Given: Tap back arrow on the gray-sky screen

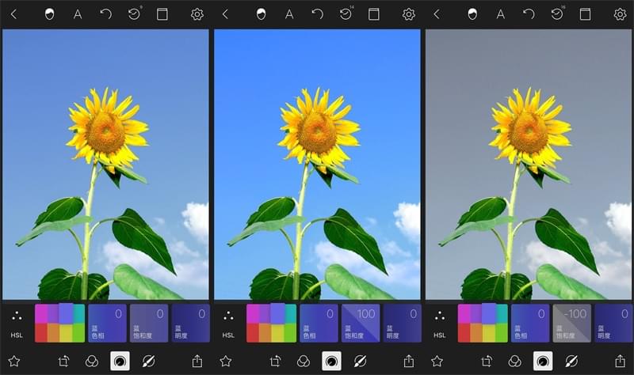Looking at the screenshot, I should coord(437,14).
